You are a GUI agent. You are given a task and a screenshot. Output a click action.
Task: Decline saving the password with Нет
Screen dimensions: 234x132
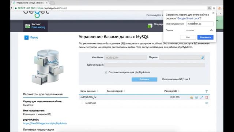tap(188, 37)
